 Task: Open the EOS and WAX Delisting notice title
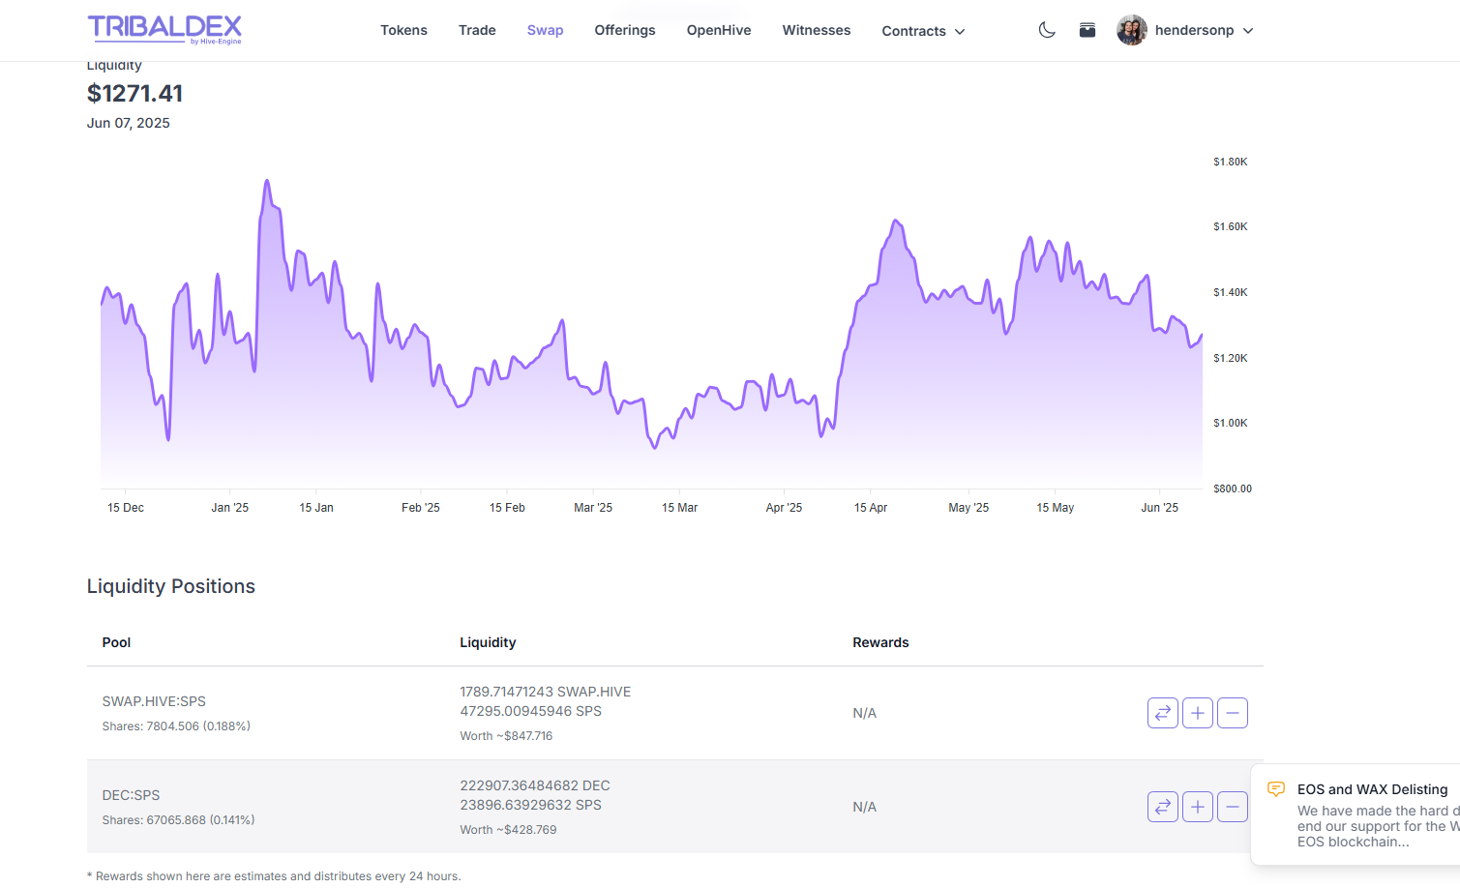[1372, 789]
